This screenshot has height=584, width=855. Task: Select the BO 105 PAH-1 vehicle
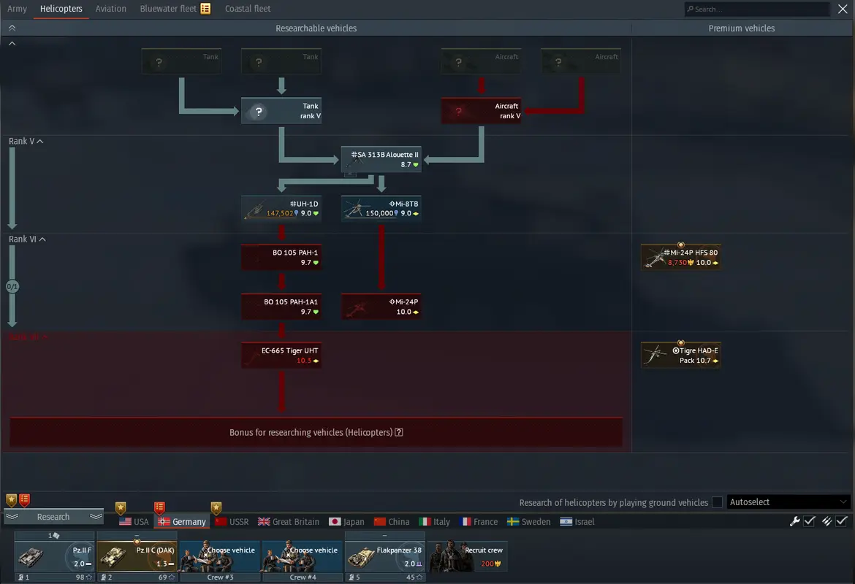pos(281,257)
